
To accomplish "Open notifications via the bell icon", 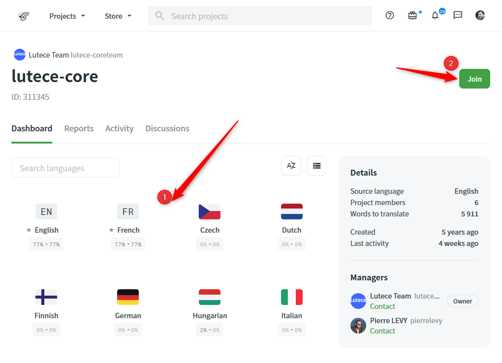I will coord(435,15).
